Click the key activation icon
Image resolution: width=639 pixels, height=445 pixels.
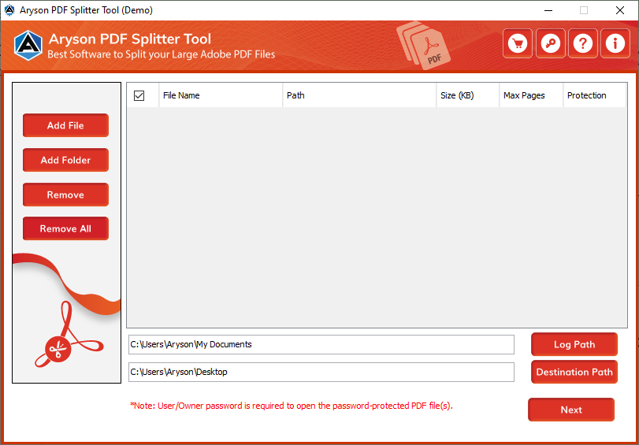(x=551, y=43)
